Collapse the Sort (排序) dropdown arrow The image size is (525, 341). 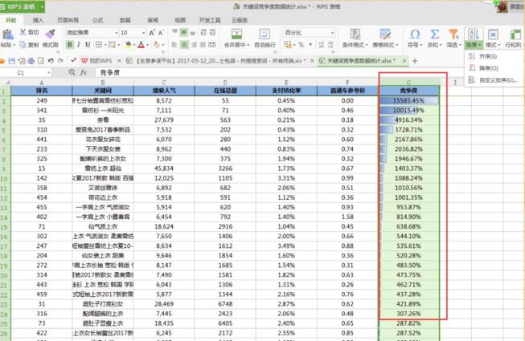pos(480,45)
